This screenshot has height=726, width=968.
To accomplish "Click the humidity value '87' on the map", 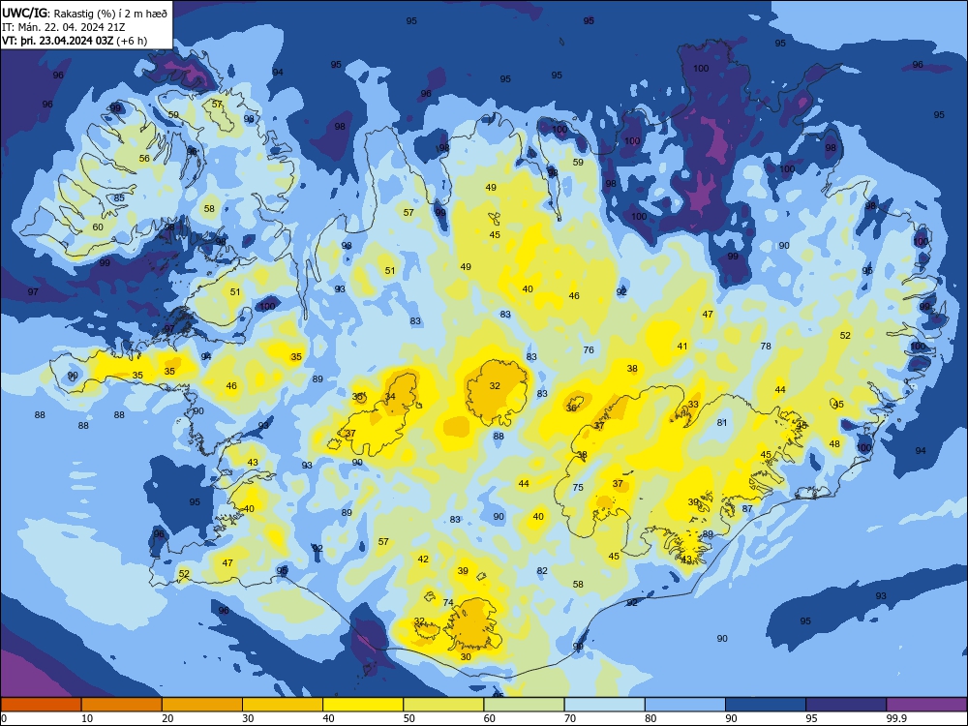I will click(x=747, y=509).
